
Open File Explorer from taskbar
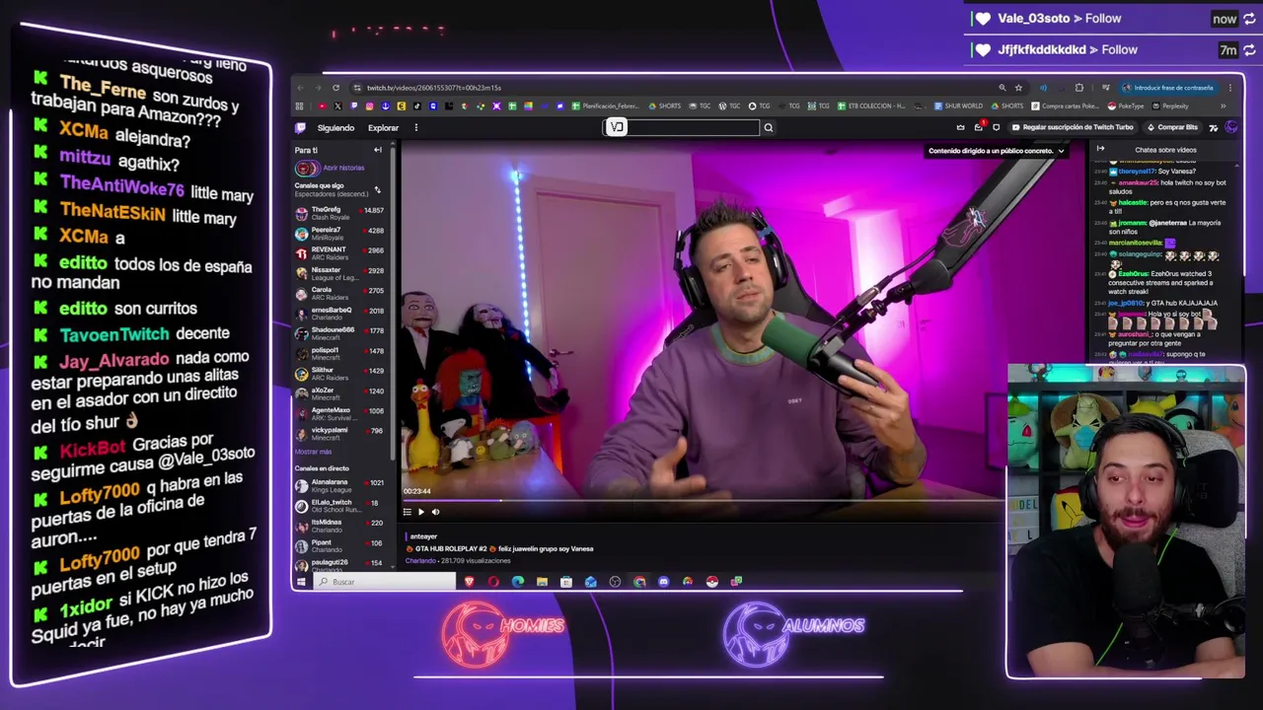pyautogui.click(x=542, y=582)
